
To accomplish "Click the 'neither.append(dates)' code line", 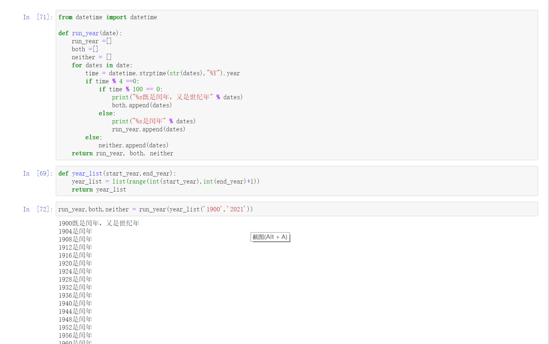I will pos(133,145).
